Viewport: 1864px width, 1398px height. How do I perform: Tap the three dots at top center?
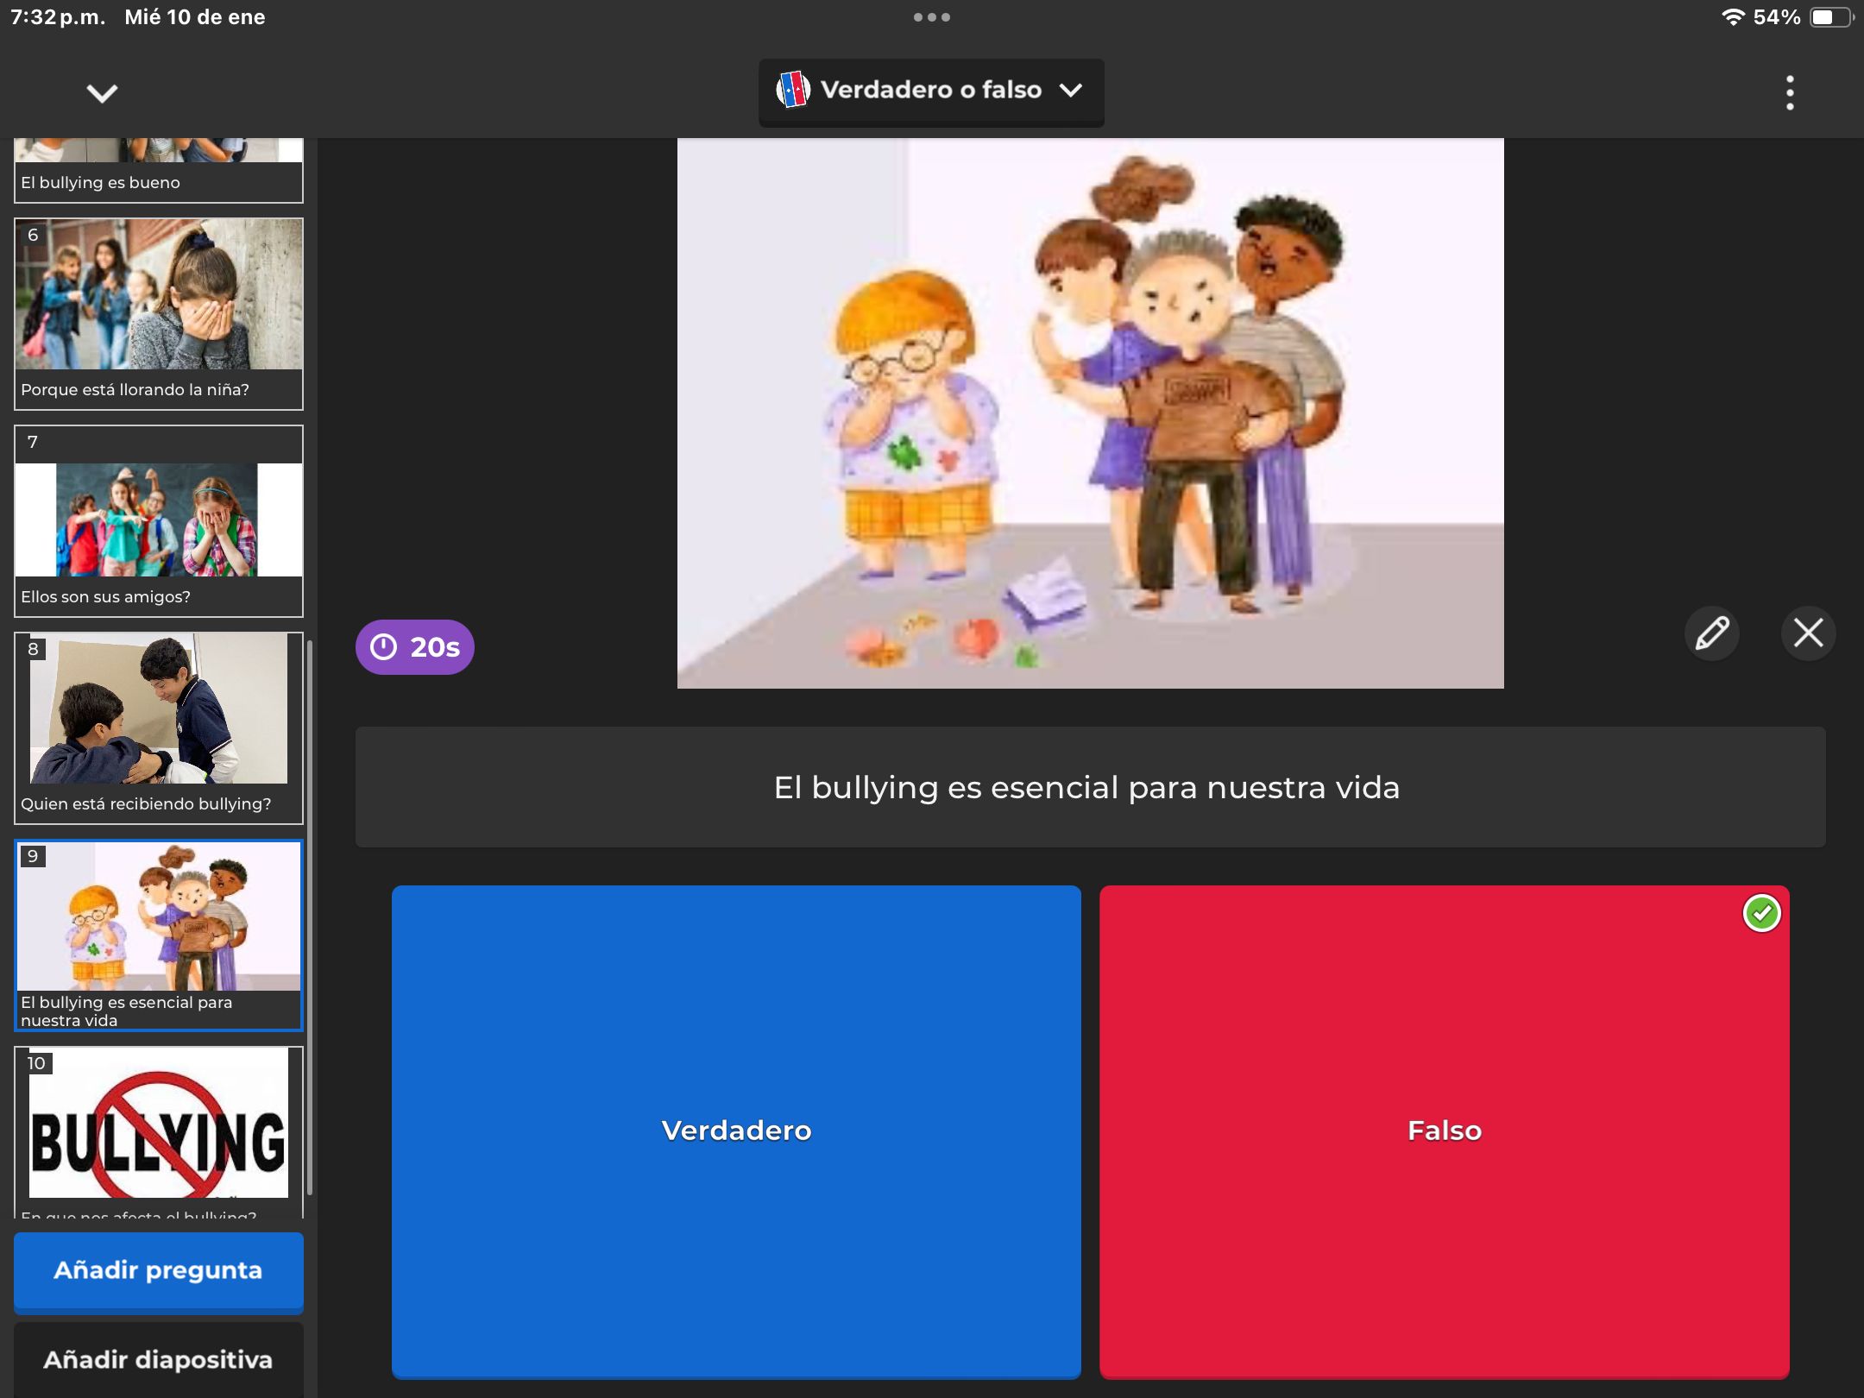931,17
